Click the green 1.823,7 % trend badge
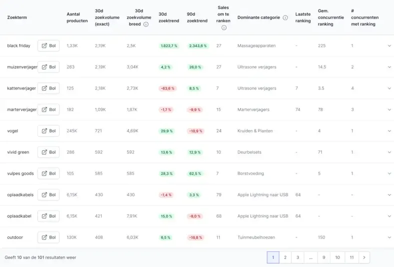Screen dimensions: 394x267 click(x=169, y=46)
